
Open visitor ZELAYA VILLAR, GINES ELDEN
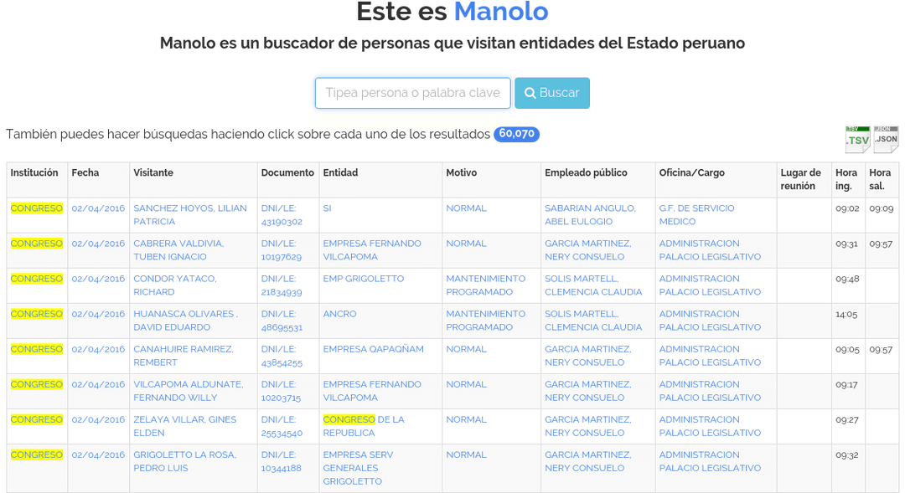[184, 425]
